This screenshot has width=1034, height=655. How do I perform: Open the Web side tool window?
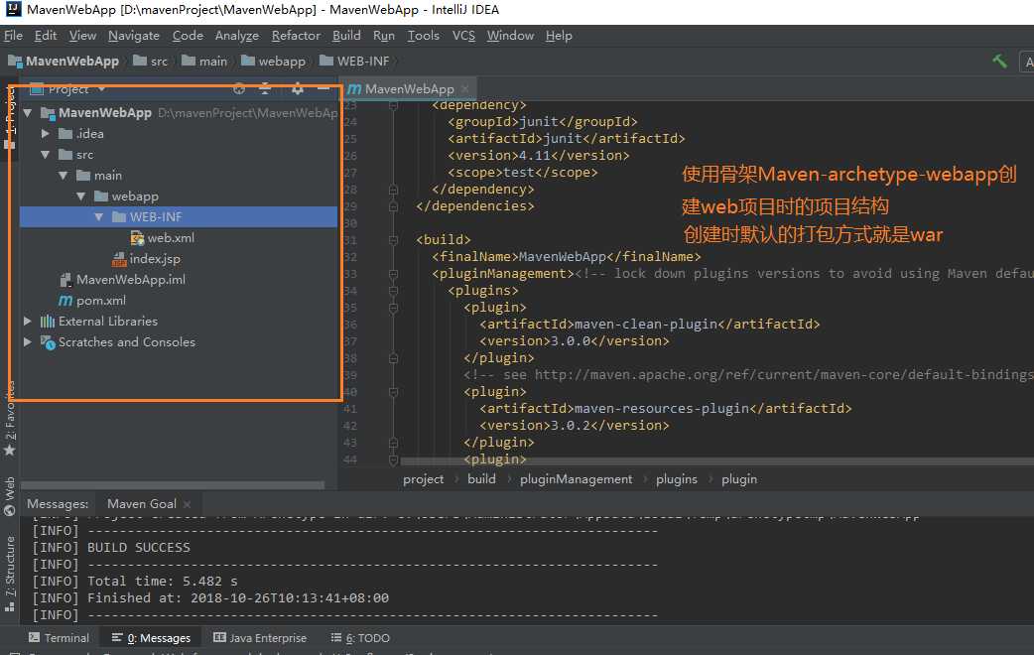9,496
